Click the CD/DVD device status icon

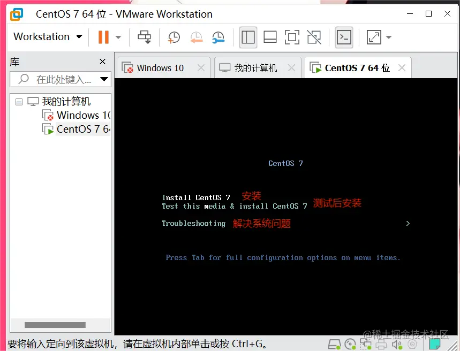coord(351,345)
